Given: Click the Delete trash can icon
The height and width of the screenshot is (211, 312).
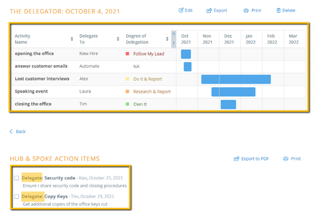Looking at the screenshot, I should pos(278,10).
